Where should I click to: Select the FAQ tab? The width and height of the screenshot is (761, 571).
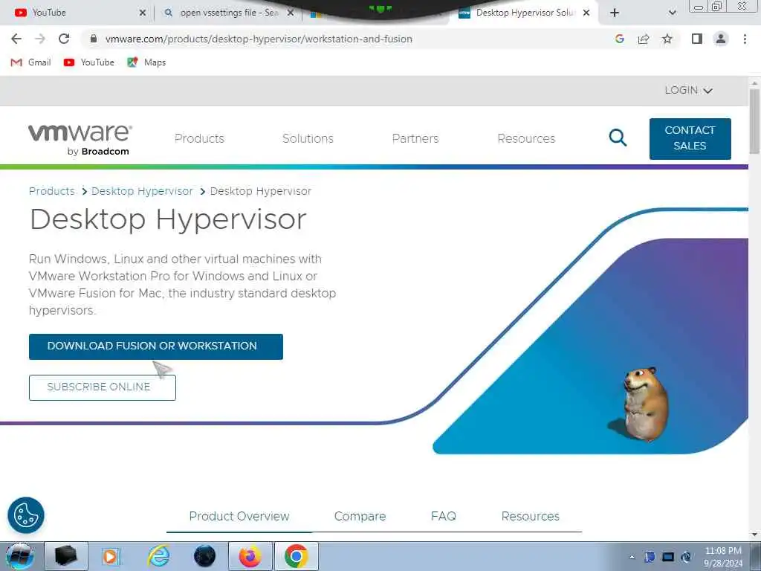point(444,516)
